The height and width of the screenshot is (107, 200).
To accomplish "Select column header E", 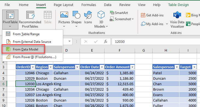I will (92, 50).
